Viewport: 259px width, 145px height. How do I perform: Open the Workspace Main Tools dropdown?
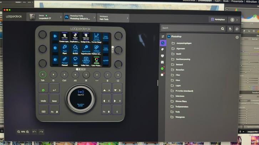[x=113, y=18]
